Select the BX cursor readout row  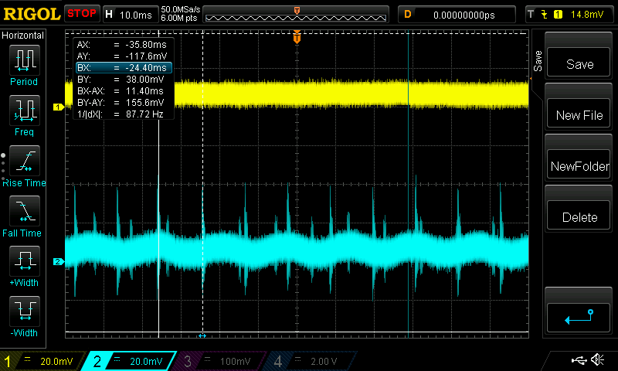124,68
